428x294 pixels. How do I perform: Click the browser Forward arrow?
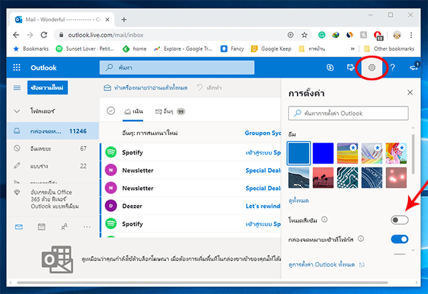point(30,35)
